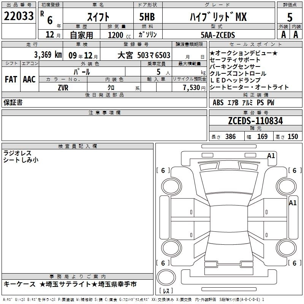Viewport: 304px width, 304px height.
Task: Select chassis number ZCEDS-110834
Action: pos(255,121)
